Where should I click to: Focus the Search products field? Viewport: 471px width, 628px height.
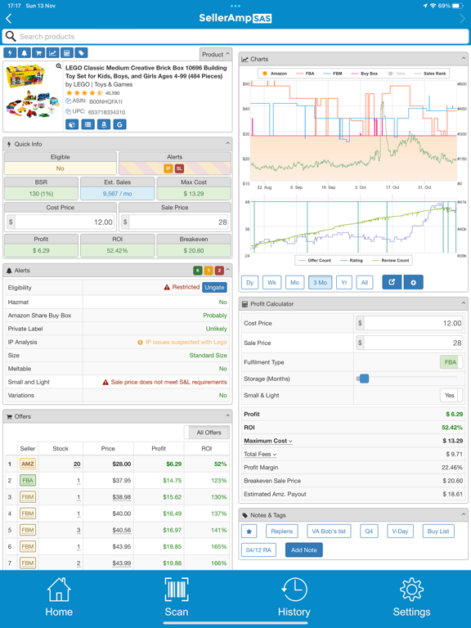point(235,37)
